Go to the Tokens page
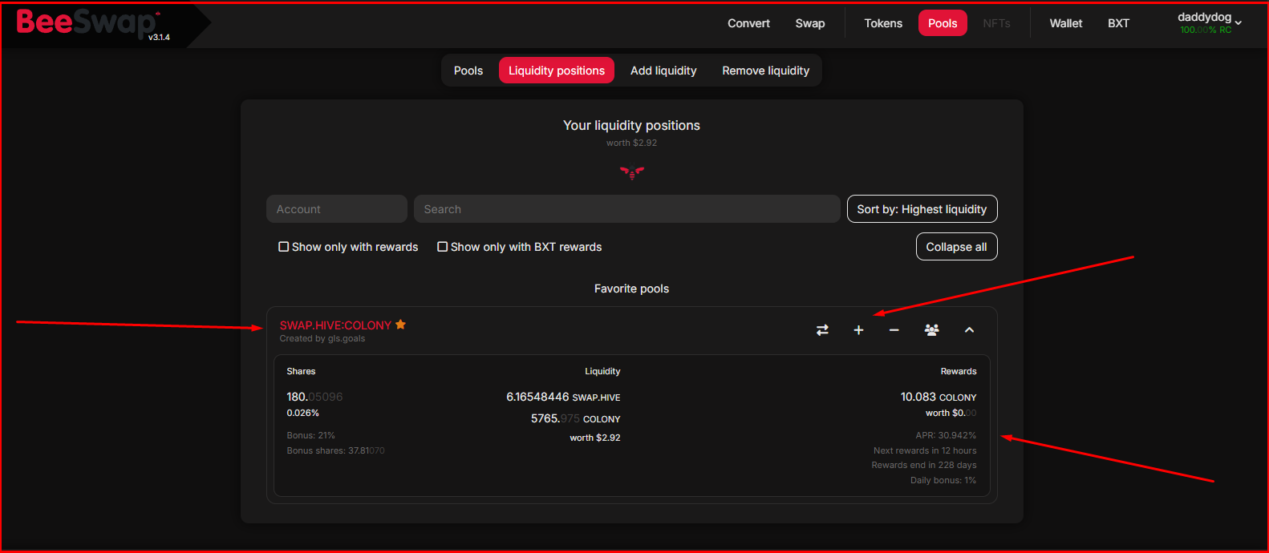 click(883, 23)
